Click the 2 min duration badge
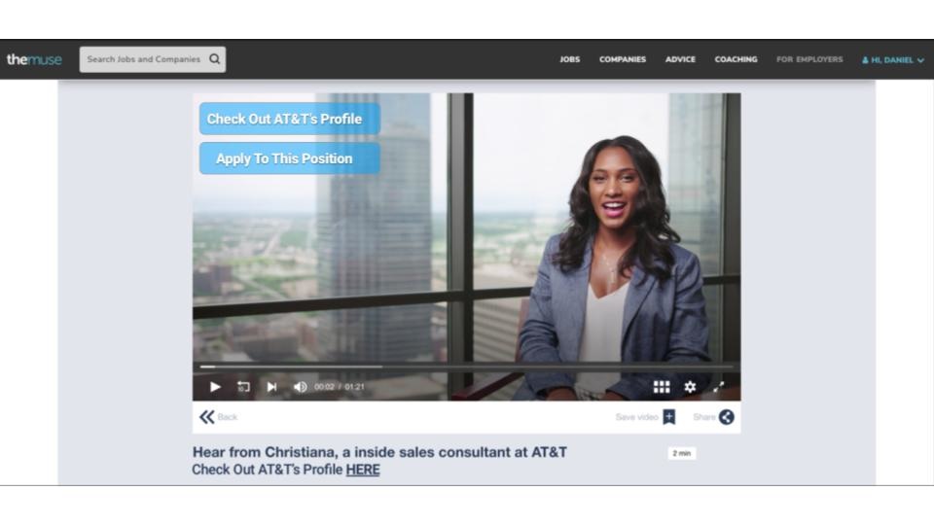Image resolution: width=934 pixels, height=525 pixels. pos(681,454)
